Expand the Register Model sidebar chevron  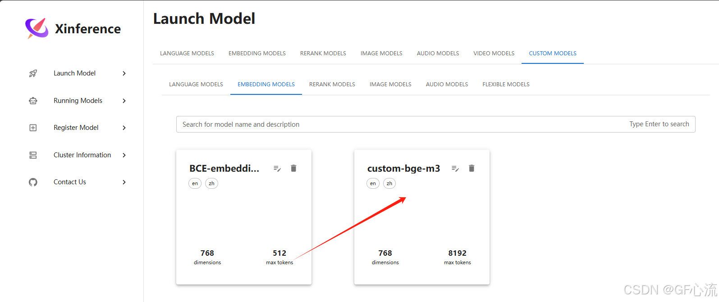click(x=124, y=128)
